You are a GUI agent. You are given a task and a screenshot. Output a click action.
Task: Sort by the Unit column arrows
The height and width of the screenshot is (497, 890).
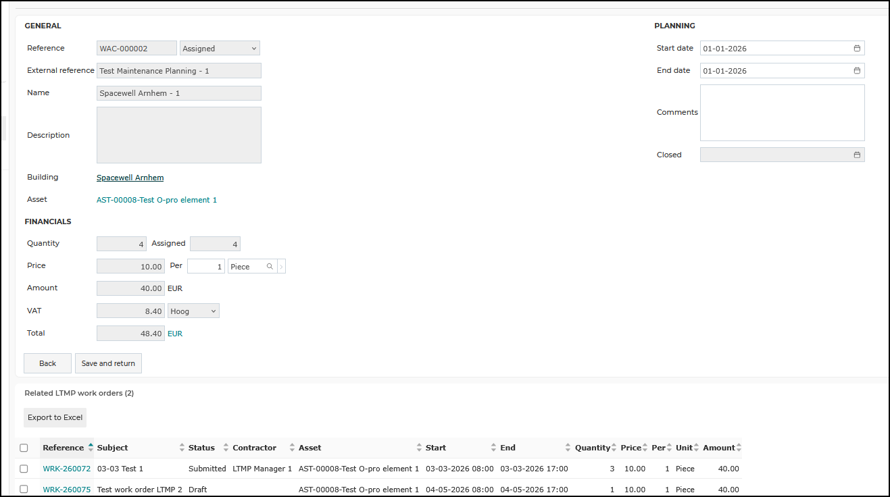(x=696, y=448)
